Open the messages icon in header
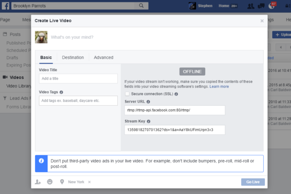Image resolution: width=291 pixels, height=194 pixels. coord(261,6)
